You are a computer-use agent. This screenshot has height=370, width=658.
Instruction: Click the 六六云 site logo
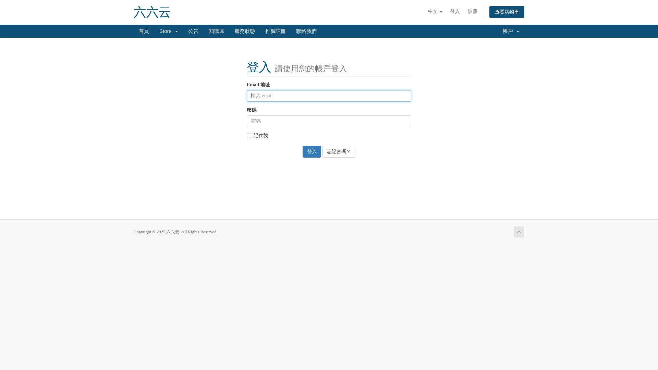[x=152, y=12]
